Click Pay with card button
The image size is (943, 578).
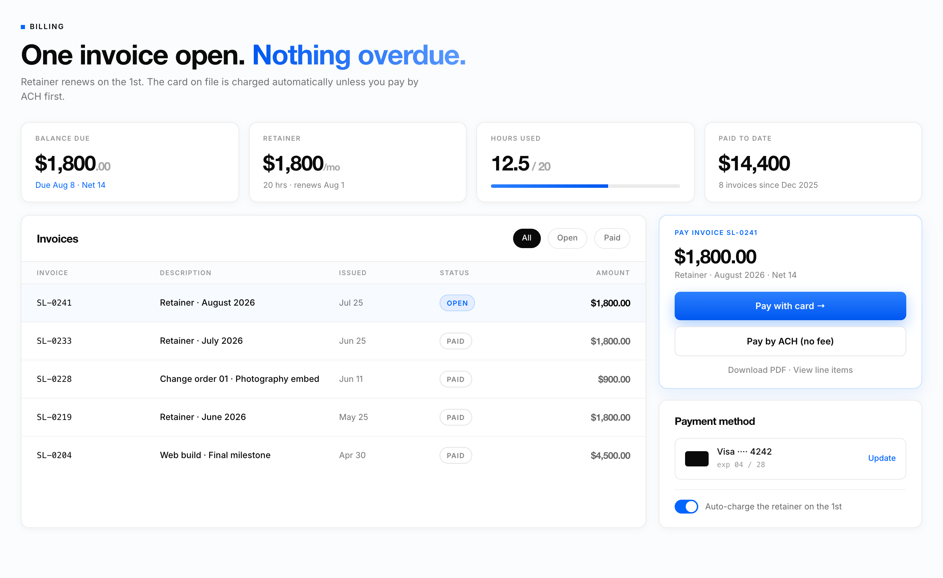(790, 306)
